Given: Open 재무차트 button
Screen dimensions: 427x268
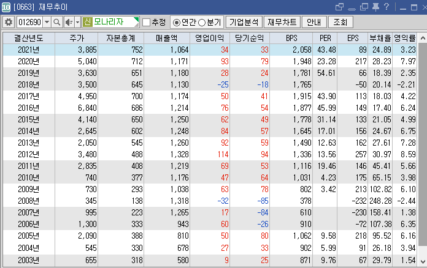Looking at the screenshot, I should coord(282,22).
